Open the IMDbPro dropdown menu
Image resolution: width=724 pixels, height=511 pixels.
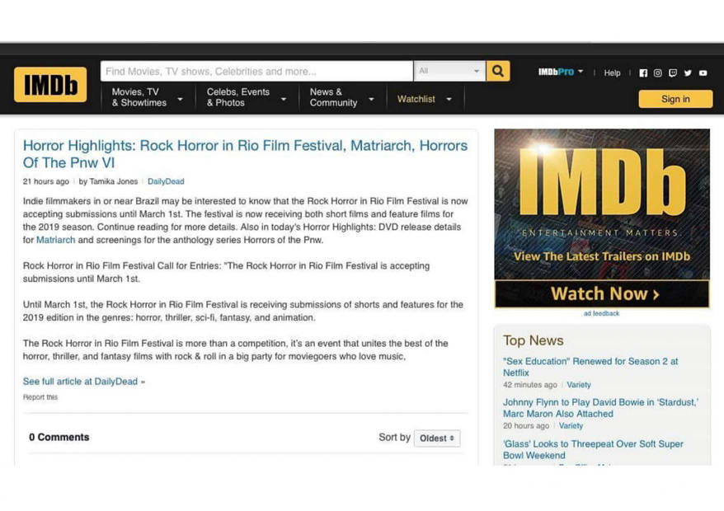coord(561,73)
